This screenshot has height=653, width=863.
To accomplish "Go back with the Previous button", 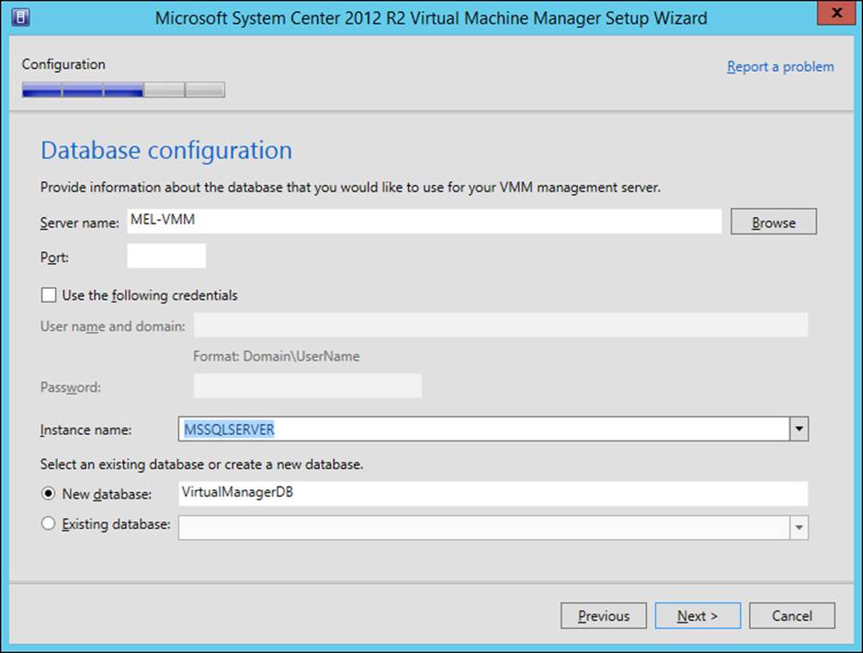I will [603, 615].
